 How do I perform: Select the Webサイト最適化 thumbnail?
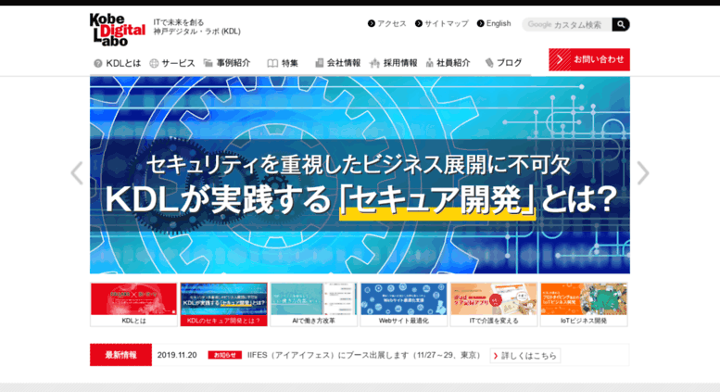(404, 304)
